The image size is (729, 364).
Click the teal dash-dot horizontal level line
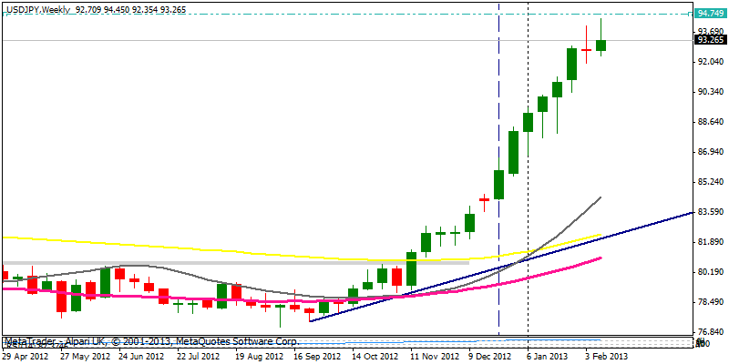(x=273, y=15)
